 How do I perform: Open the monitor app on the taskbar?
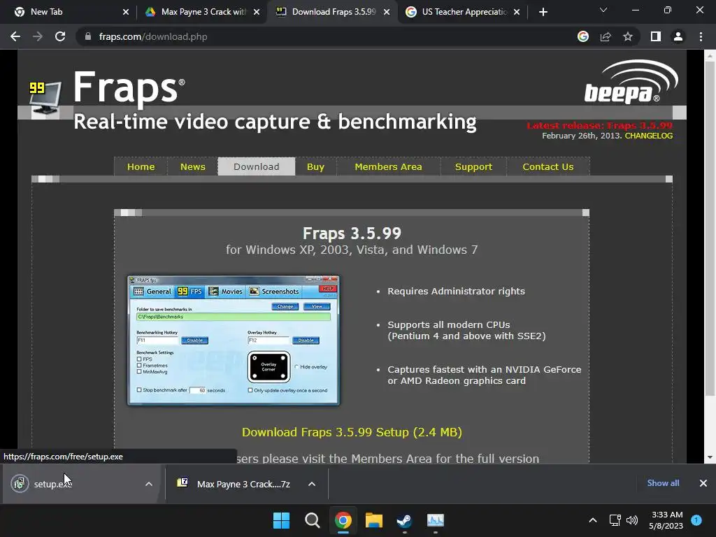click(435, 520)
